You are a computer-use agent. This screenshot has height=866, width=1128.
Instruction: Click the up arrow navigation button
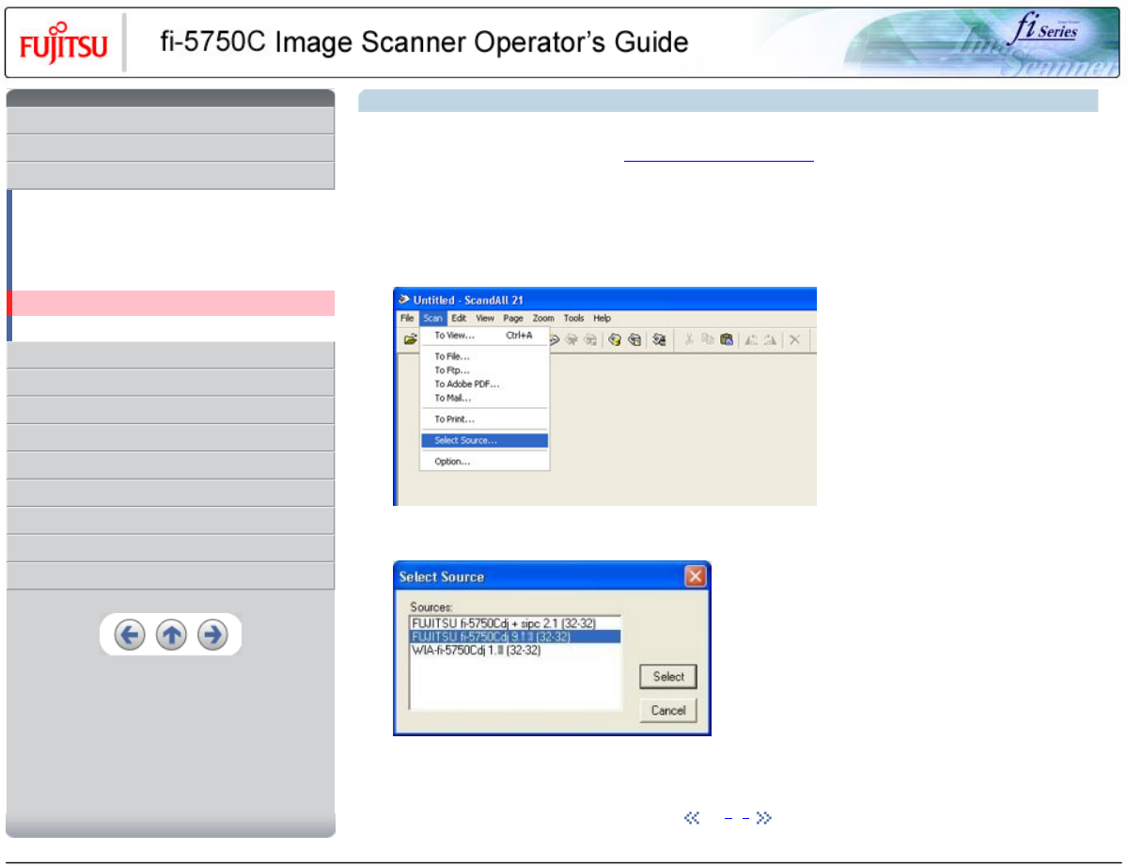tap(171, 636)
